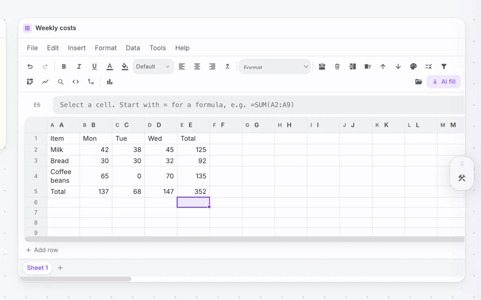Click the Coffee beans cell

63,176
